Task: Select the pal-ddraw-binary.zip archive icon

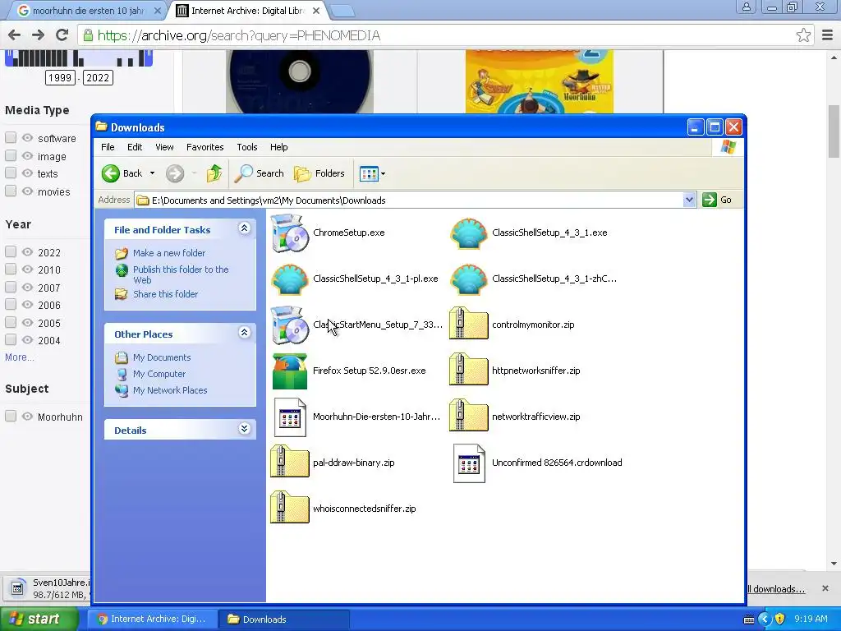Action: [290, 462]
